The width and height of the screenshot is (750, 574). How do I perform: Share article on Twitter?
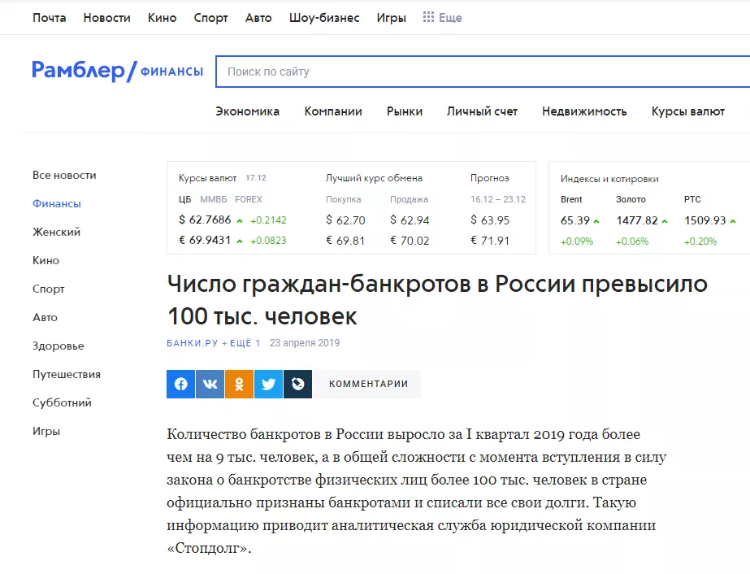pyautogui.click(x=268, y=384)
